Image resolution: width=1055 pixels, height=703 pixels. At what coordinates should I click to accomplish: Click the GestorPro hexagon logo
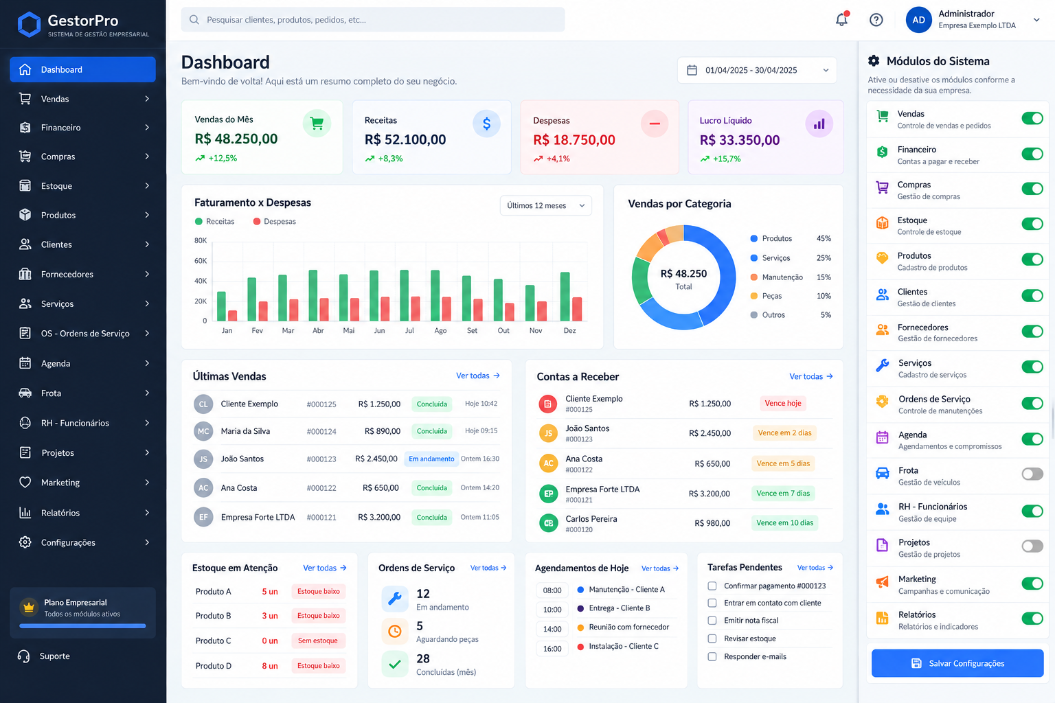[x=29, y=25]
